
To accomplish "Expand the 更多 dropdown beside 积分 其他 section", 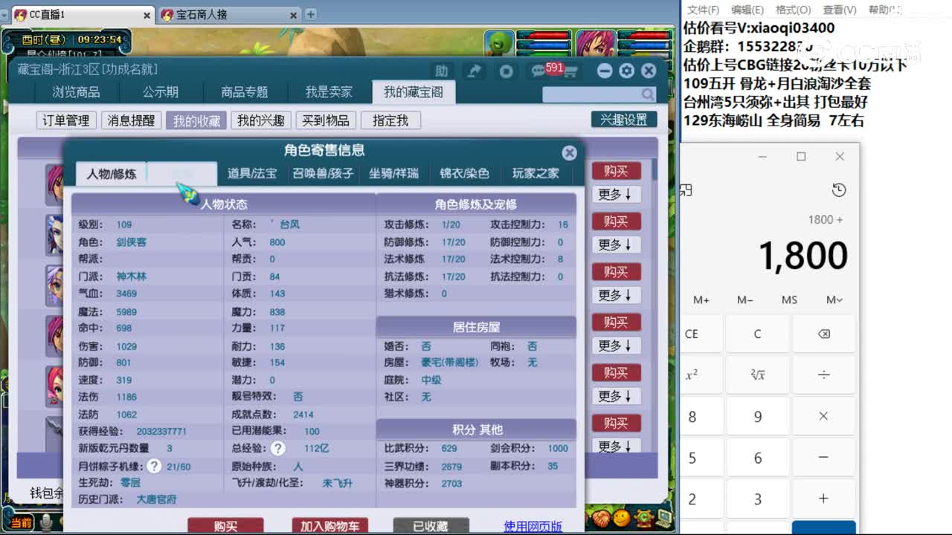I will point(616,446).
